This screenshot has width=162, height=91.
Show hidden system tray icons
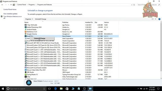click(138, 89)
